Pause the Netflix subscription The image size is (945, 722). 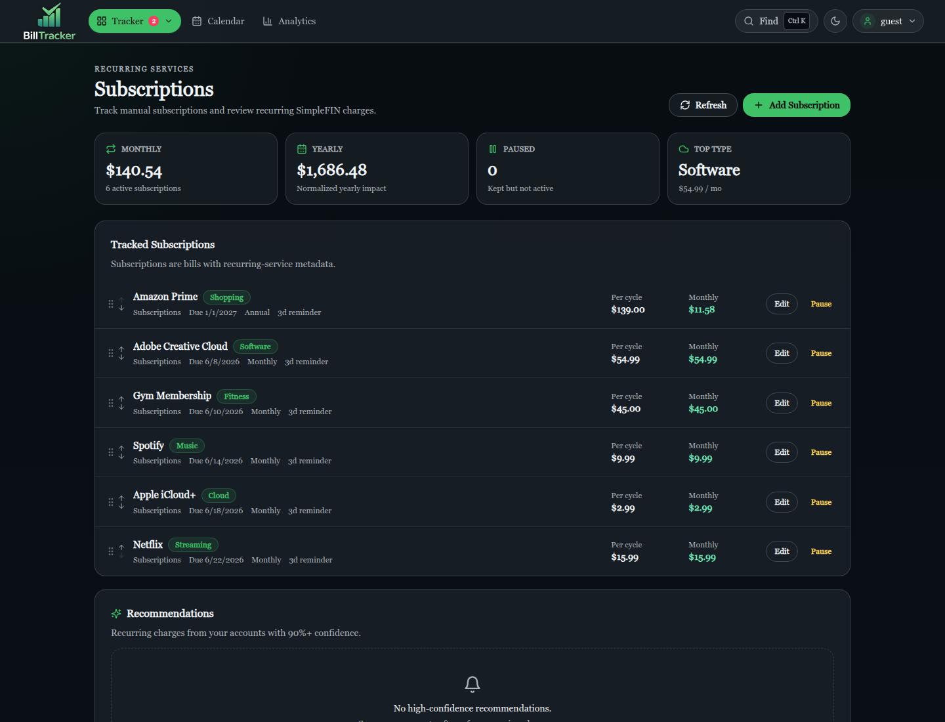[x=821, y=551]
